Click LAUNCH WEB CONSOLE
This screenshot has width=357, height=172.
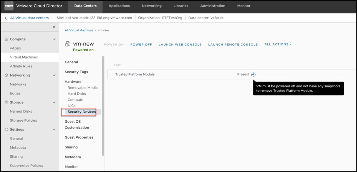pos(180,44)
